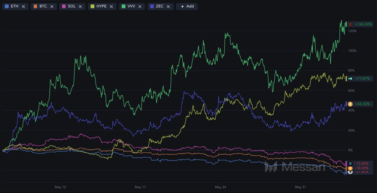Viewport: 377px width, 193px height.
Task: Click the yellow HYPE color swatch
Action: [x=92, y=6]
